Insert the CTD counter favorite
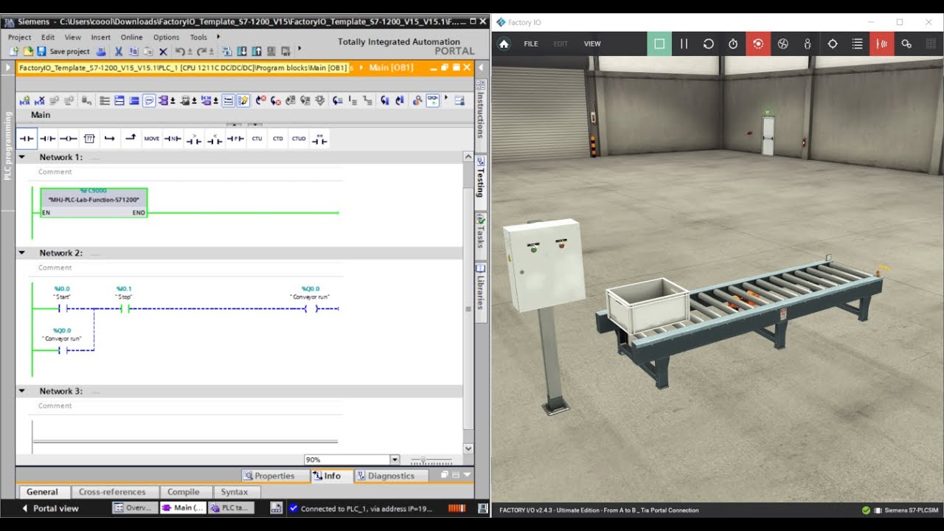944x531 pixels. 277,138
